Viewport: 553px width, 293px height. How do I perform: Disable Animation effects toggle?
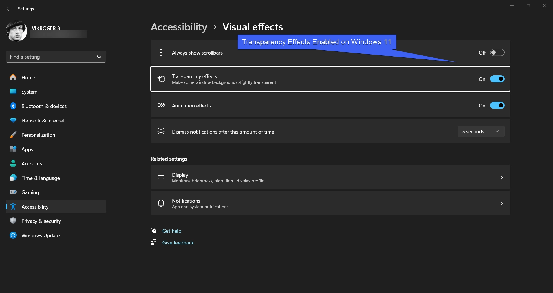click(x=497, y=105)
